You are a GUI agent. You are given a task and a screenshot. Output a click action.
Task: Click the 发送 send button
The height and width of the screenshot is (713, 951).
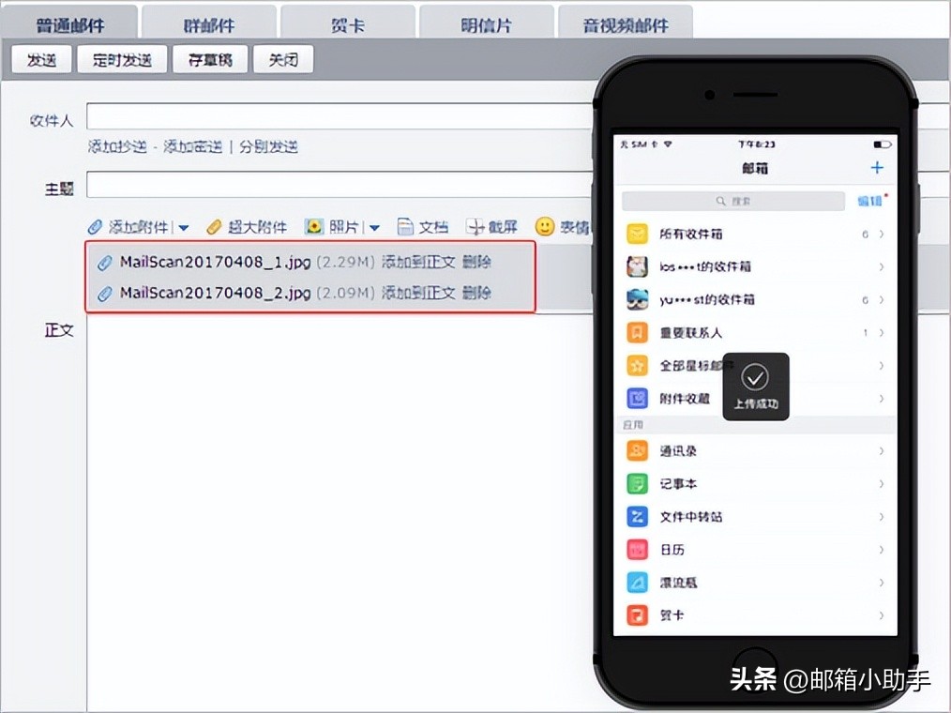point(40,59)
